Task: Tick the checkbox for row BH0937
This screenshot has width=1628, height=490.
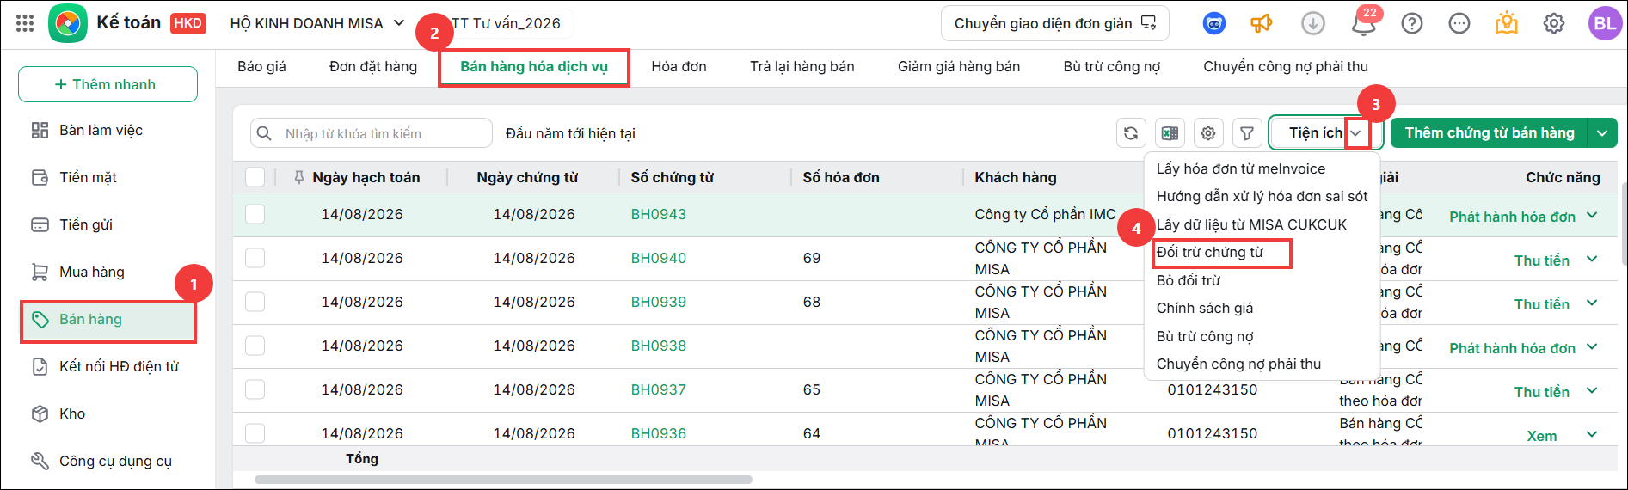Action: (x=255, y=389)
